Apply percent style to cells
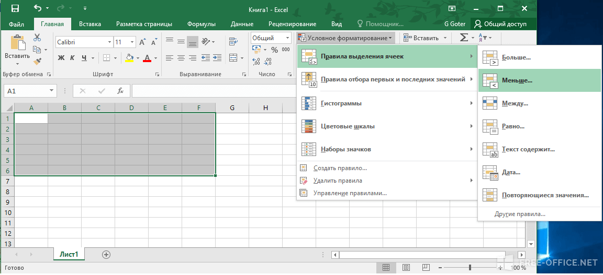 (x=275, y=50)
